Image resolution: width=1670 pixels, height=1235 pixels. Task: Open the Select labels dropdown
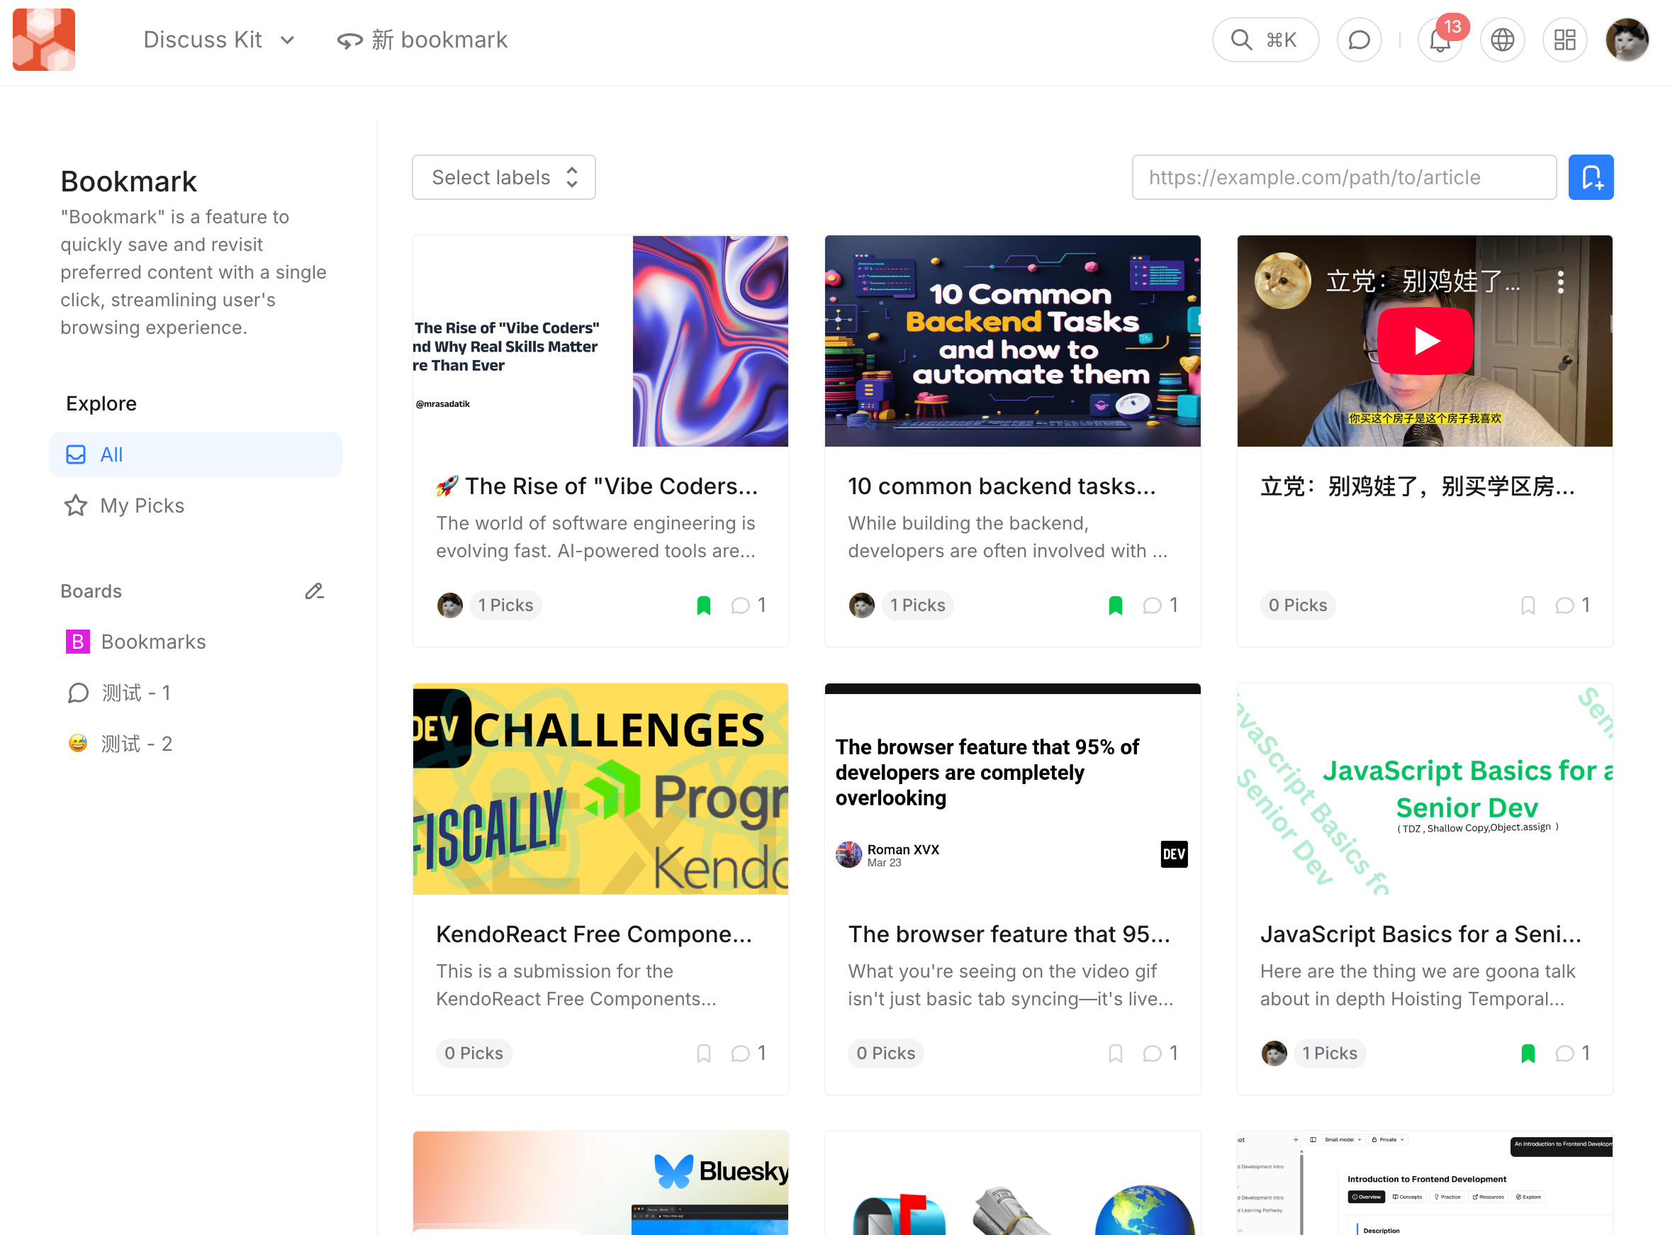pyautogui.click(x=503, y=177)
